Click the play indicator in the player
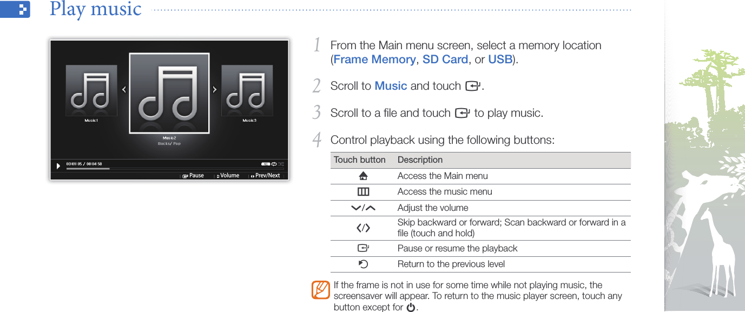The height and width of the screenshot is (312, 745). coord(58,165)
